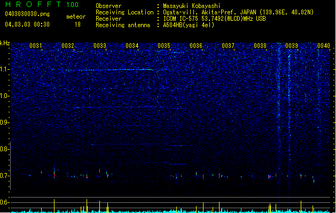Click the 0034 time marker
Screen dimensions: 336x213
click(x=132, y=46)
